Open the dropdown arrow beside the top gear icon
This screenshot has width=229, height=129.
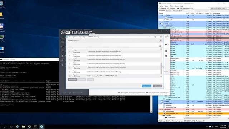168,44
